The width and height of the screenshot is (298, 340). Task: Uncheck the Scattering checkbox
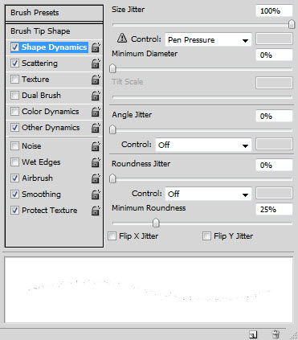click(14, 63)
